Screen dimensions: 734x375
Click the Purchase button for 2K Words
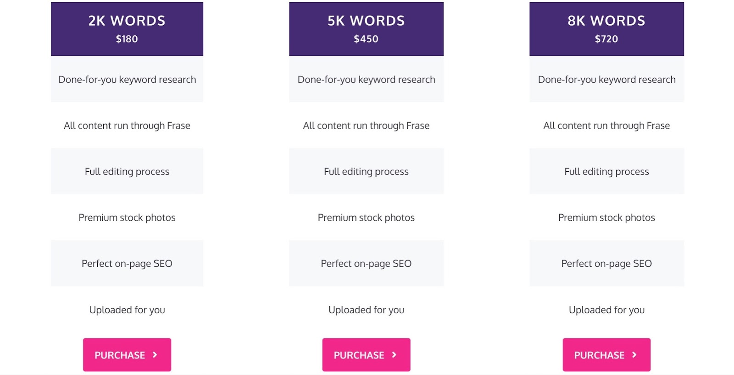pos(127,355)
